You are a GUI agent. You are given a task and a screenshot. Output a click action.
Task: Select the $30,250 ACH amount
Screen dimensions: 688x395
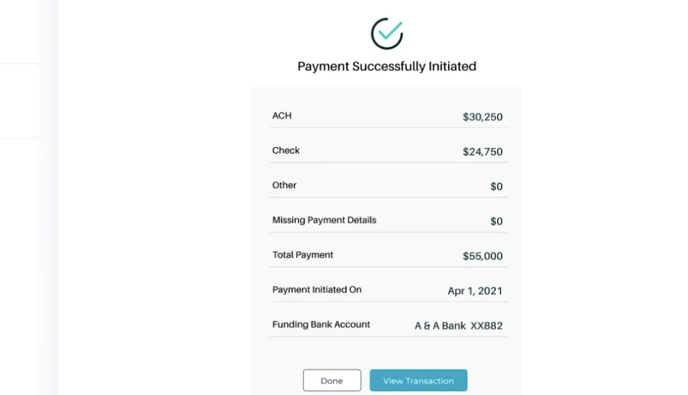click(482, 117)
